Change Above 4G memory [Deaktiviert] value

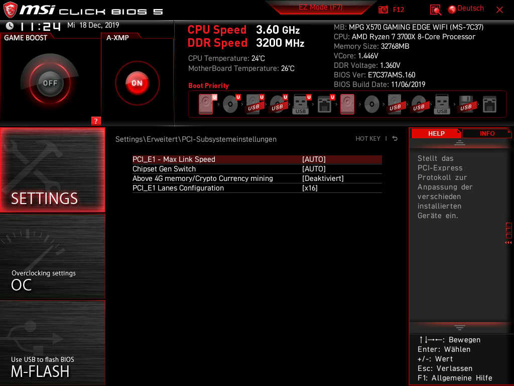tap(323, 178)
